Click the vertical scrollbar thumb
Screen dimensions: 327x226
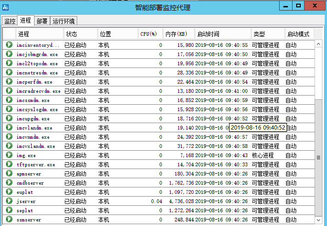coord(318,158)
